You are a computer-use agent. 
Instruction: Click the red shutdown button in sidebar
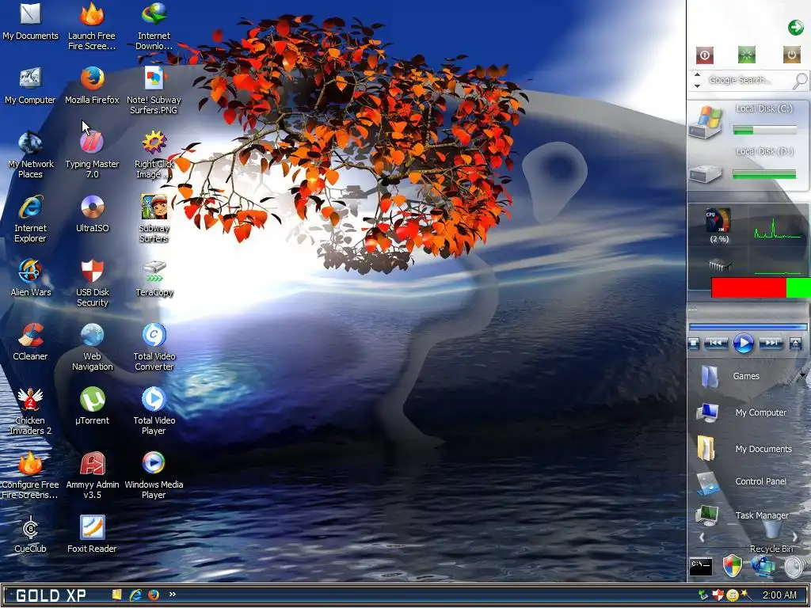(704, 55)
